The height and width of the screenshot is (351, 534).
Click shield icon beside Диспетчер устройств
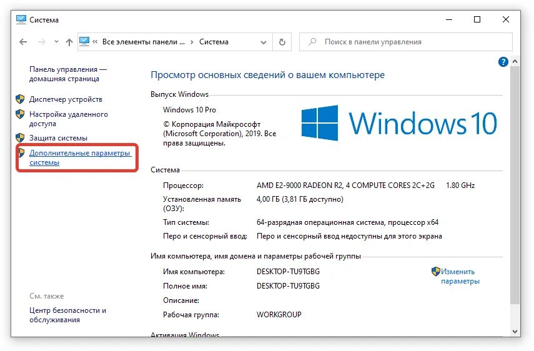[20, 99]
